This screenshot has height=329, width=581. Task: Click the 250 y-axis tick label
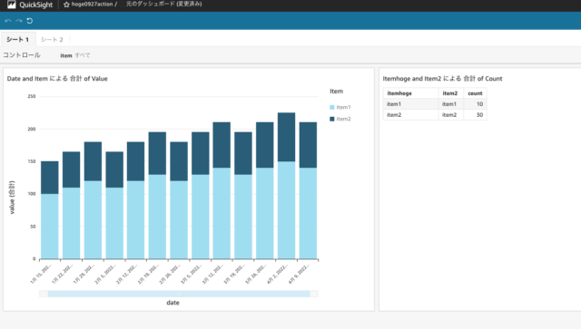point(32,96)
